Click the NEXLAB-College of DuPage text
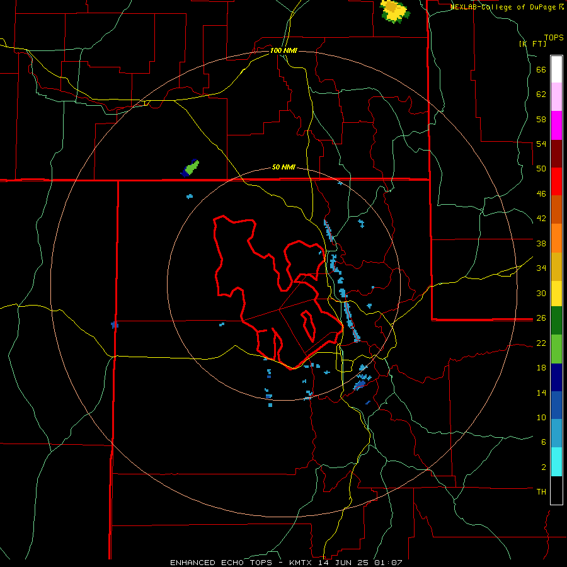Image resolution: width=567 pixels, height=567 pixels. [504, 7]
